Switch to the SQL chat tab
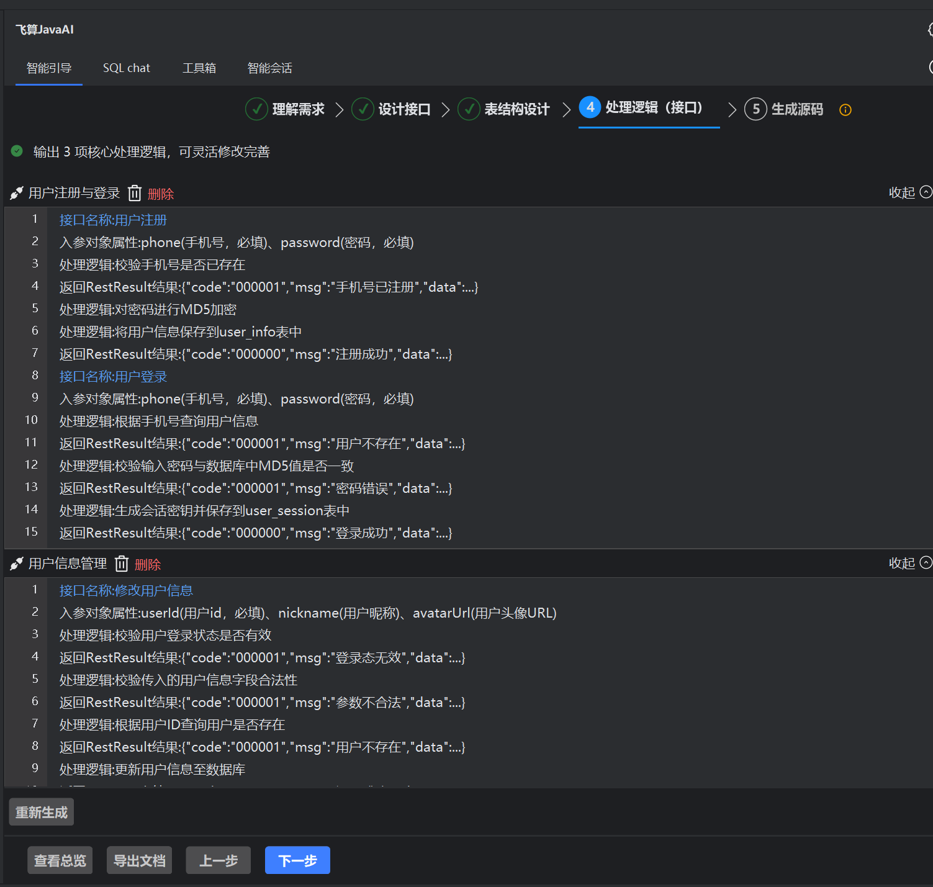The image size is (933, 887). tap(127, 68)
